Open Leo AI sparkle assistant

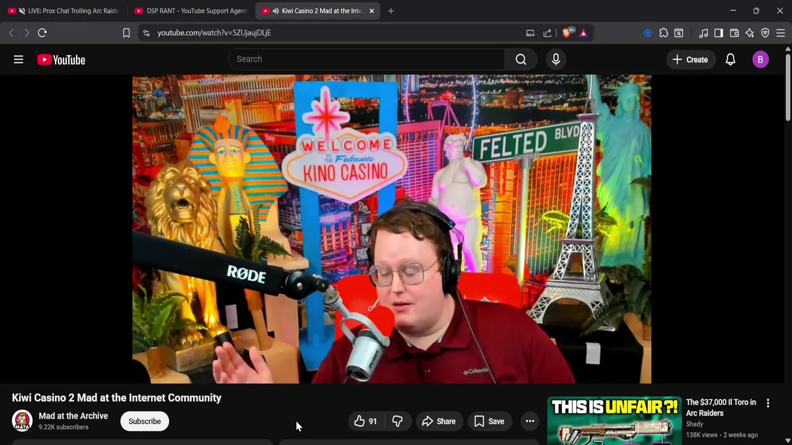tap(749, 33)
